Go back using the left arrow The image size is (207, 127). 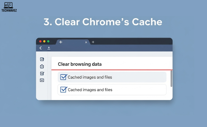click(x=41, y=48)
